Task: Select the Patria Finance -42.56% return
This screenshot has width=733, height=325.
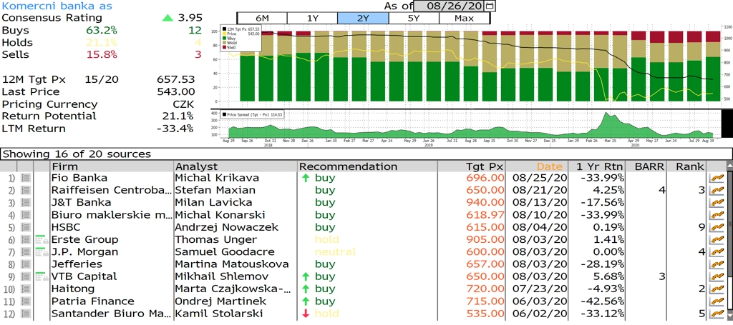Action: coord(601,301)
